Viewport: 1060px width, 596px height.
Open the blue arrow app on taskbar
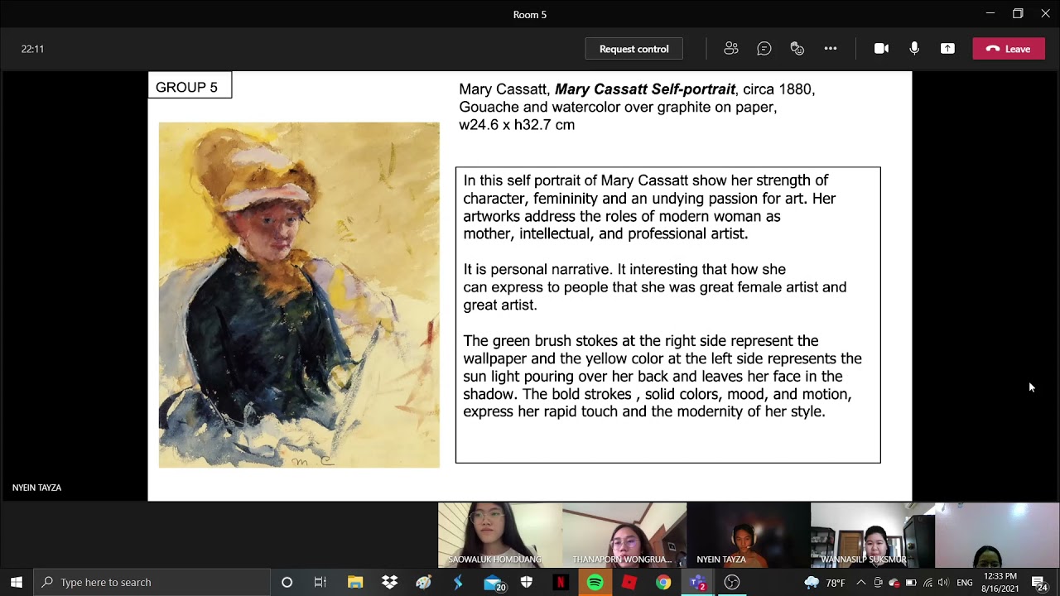pos(458,582)
